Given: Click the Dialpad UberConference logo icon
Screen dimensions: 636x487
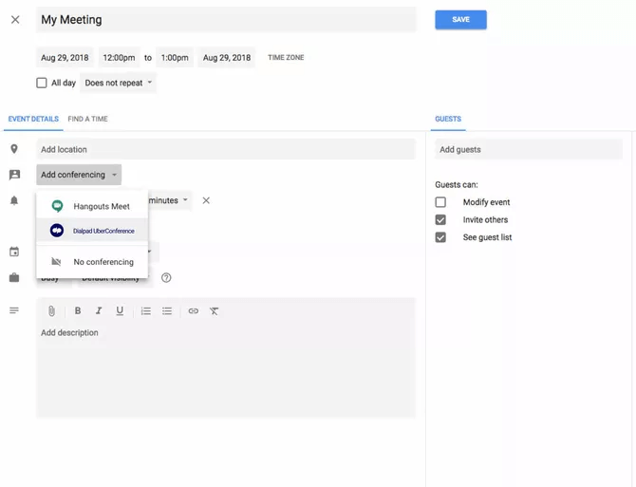Looking at the screenshot, I should click(x=57, y=231).
